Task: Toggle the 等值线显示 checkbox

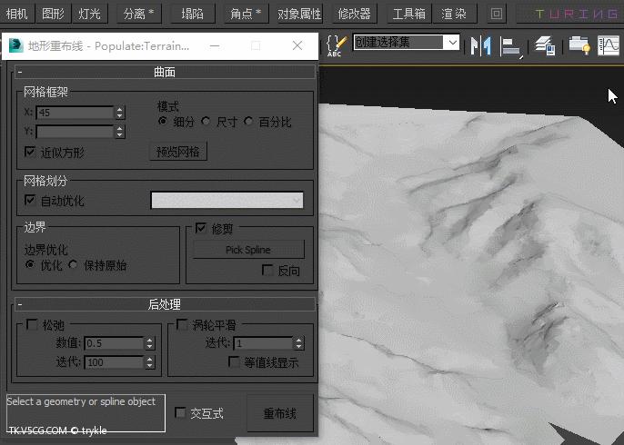Action: tap(234, 361)
